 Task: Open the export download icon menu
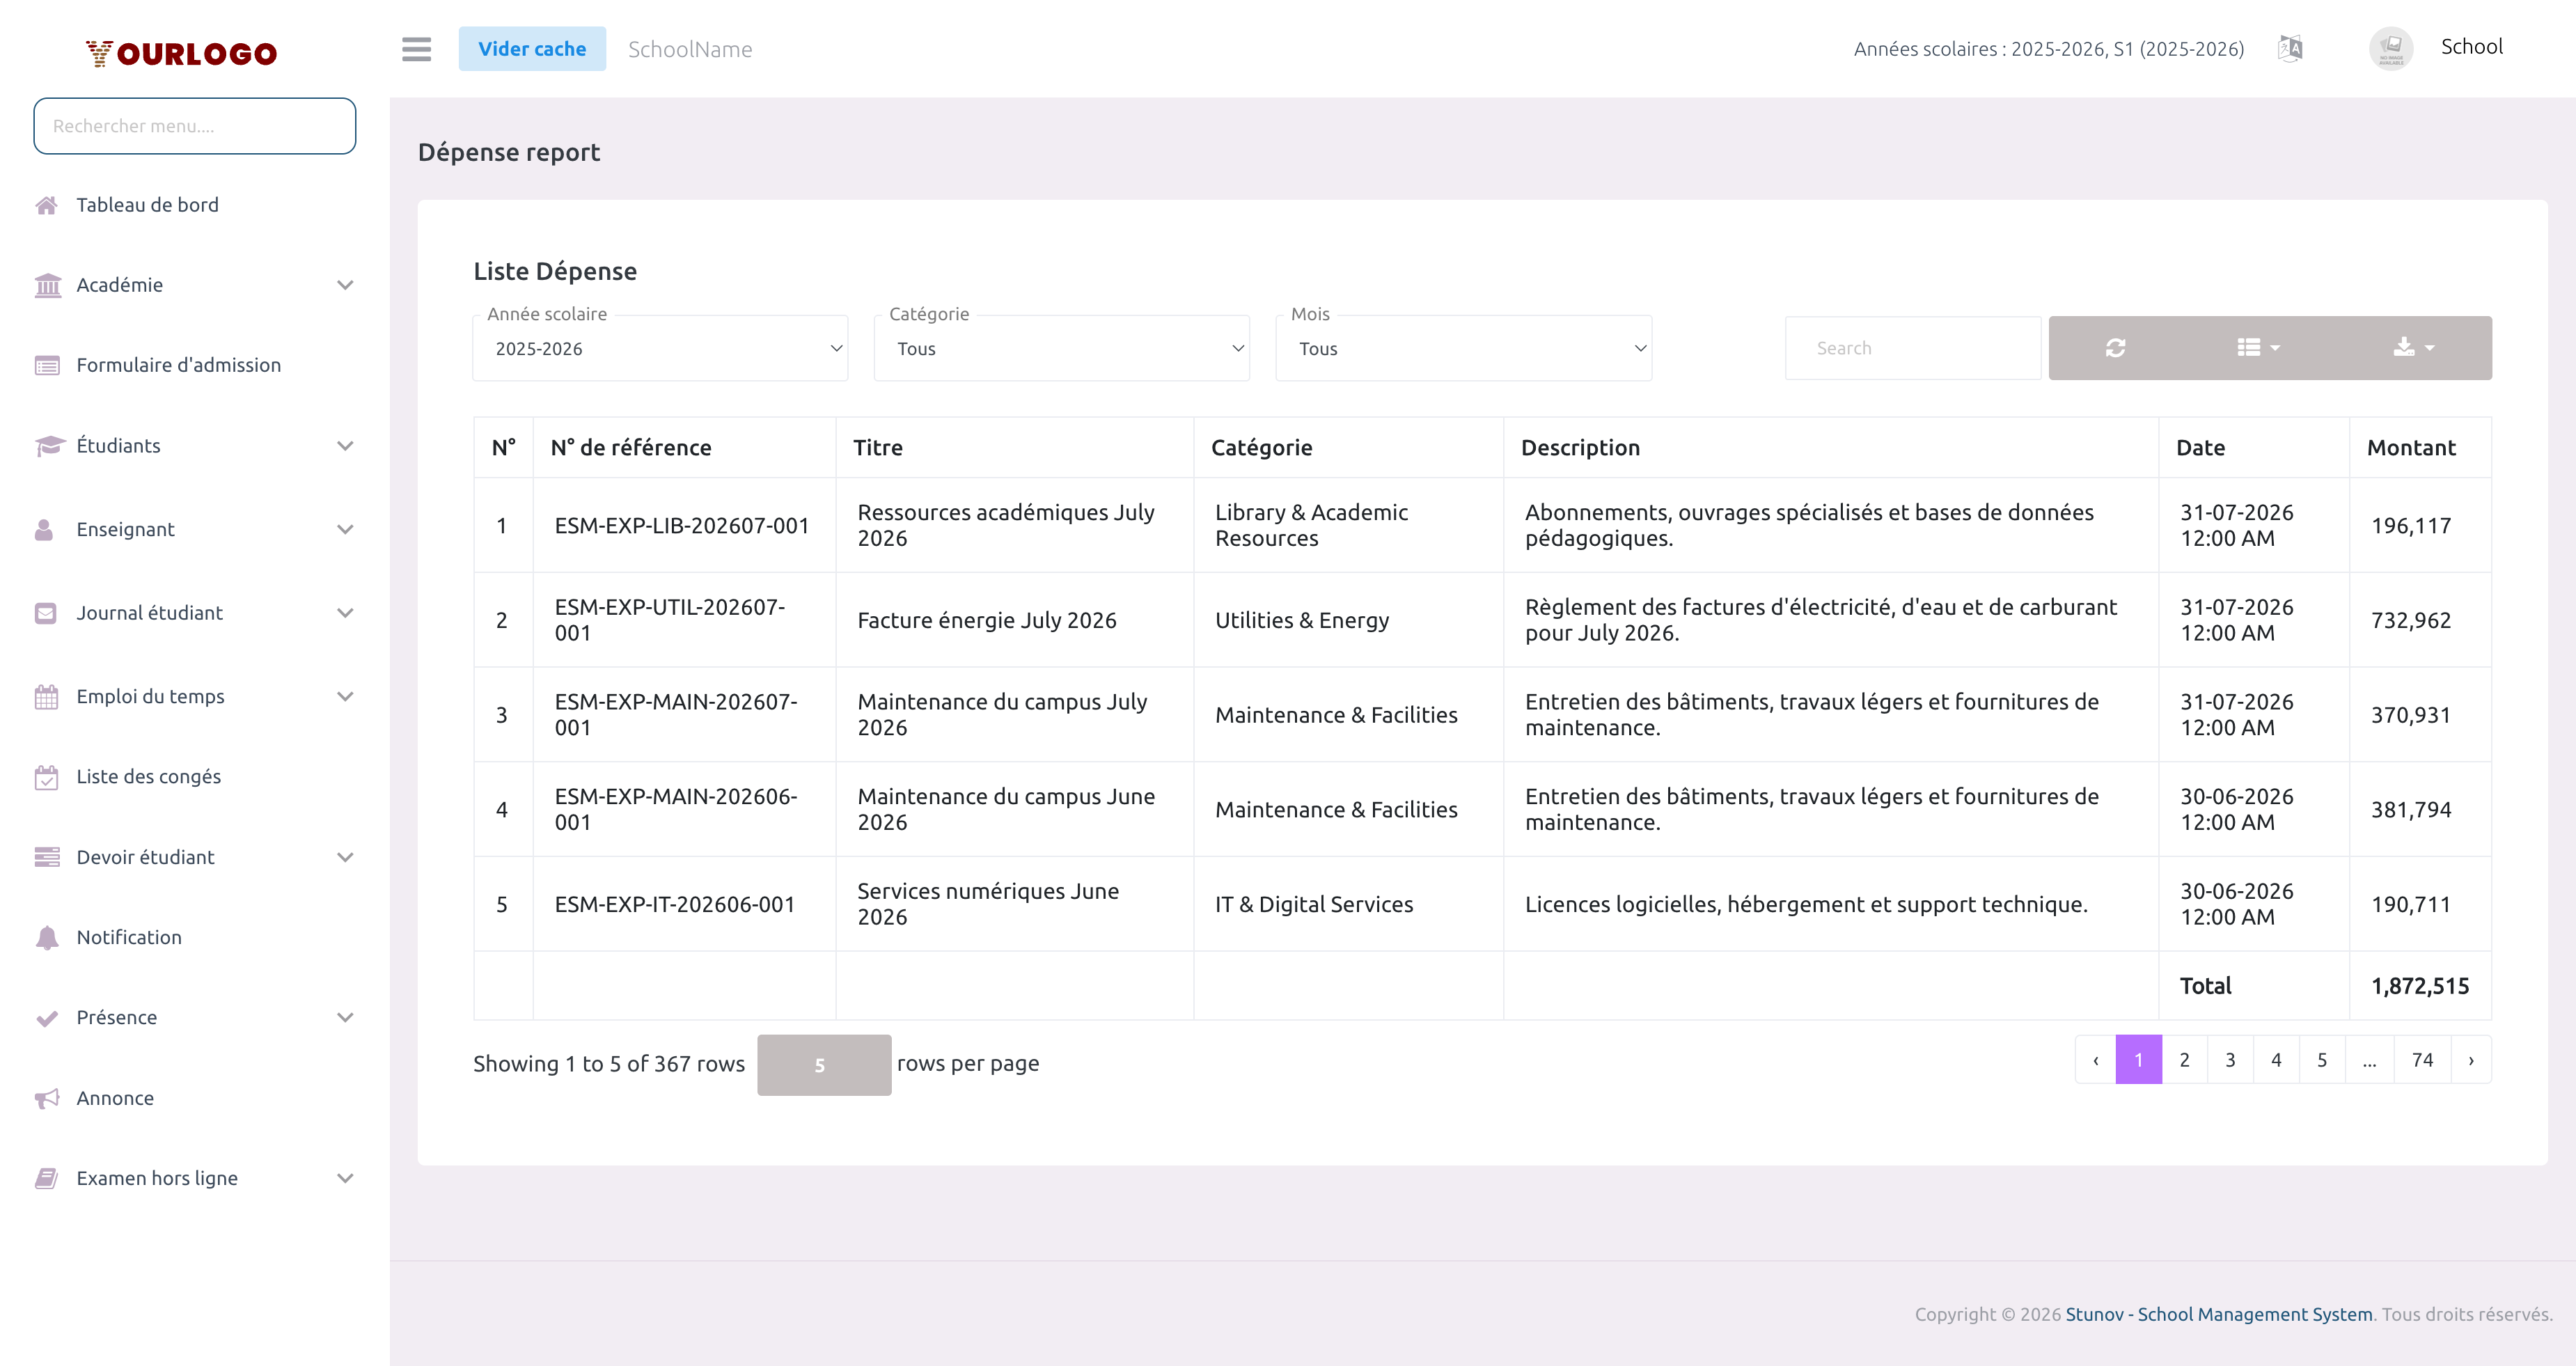coord(2413,348)
